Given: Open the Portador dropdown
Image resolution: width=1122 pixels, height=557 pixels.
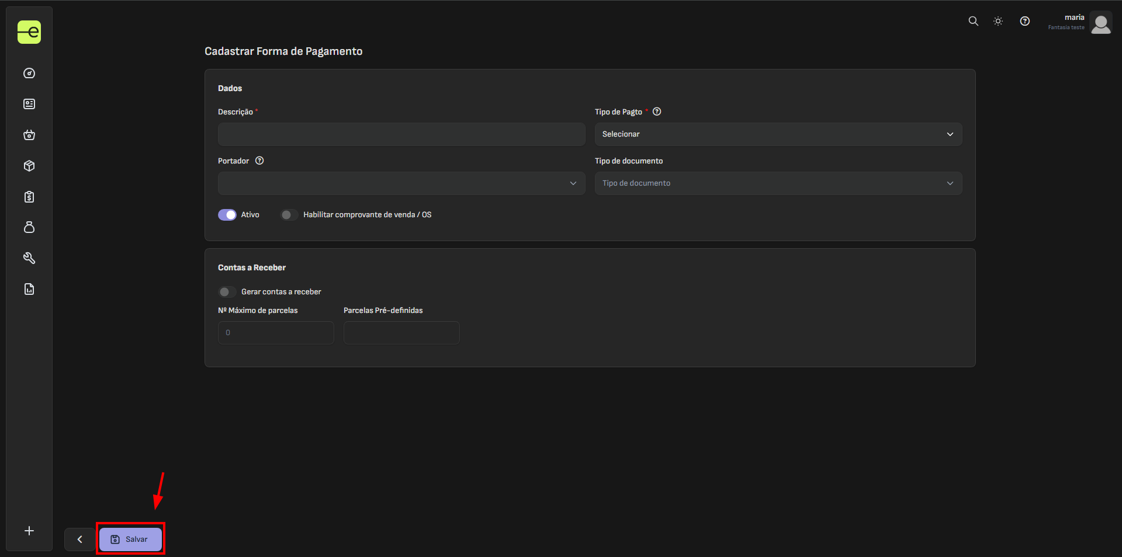Looking at the screenshot, I should tap(401, 183).
